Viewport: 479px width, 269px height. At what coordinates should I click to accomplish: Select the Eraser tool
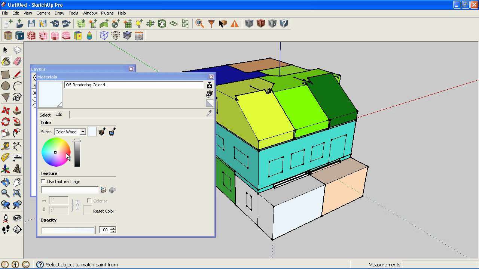click(x=17, y=62)
